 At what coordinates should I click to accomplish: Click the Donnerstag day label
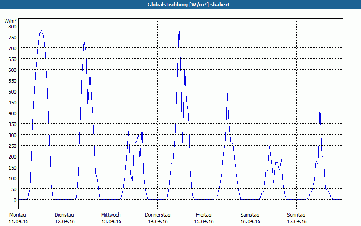[x=157, y=215]
